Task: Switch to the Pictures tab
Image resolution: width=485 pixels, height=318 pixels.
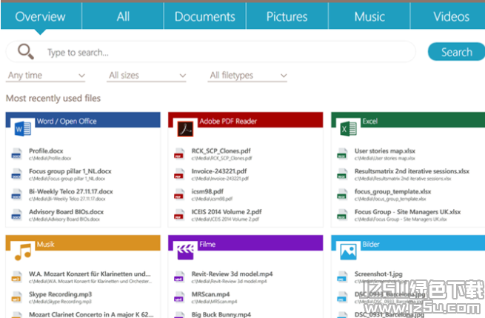Action: tap(287, 16)
